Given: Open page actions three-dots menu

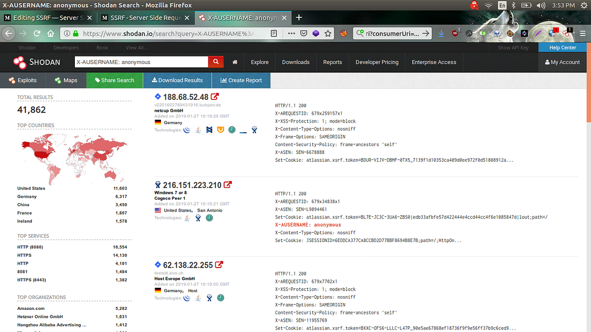Looking at the screenshot, I should click(291, 33).
